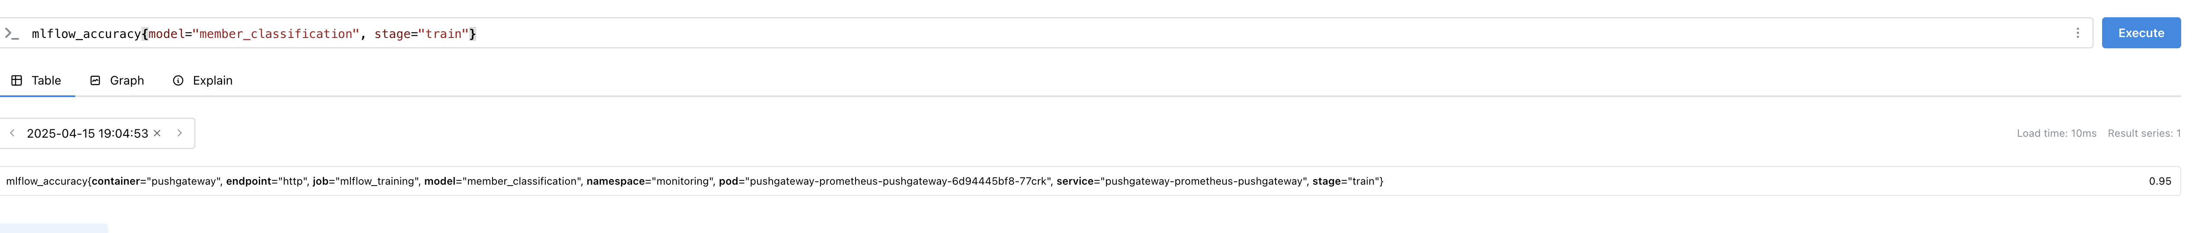This screenshot has height=233, width=2195.
Task: Click the Table tab grid icon
Action: [x=16, y=81]
